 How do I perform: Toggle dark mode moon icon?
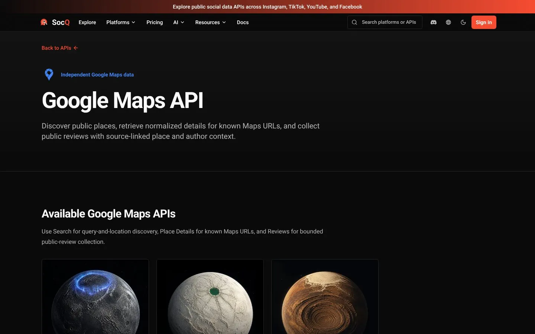(x=463, y=22)
